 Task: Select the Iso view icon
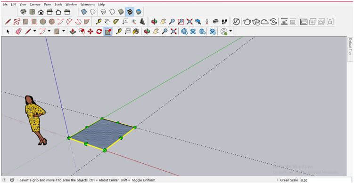click(23, 12)
